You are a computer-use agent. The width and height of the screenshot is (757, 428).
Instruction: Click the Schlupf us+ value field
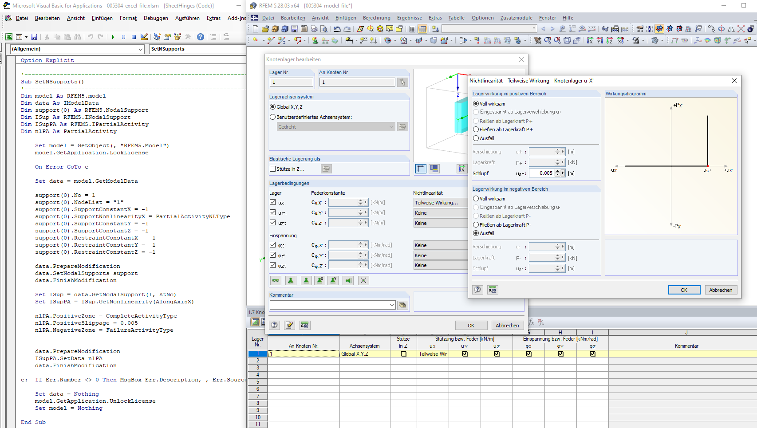click(x=542, y=173)
